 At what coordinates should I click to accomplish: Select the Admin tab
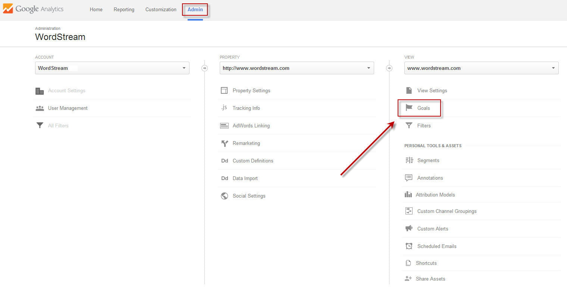[x=195, y=10]
